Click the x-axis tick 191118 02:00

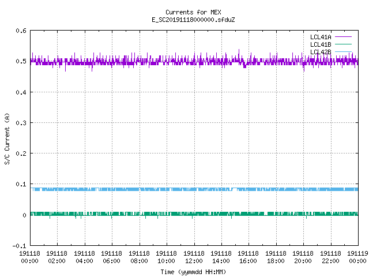pyautogui.click(x=57, y=257)
